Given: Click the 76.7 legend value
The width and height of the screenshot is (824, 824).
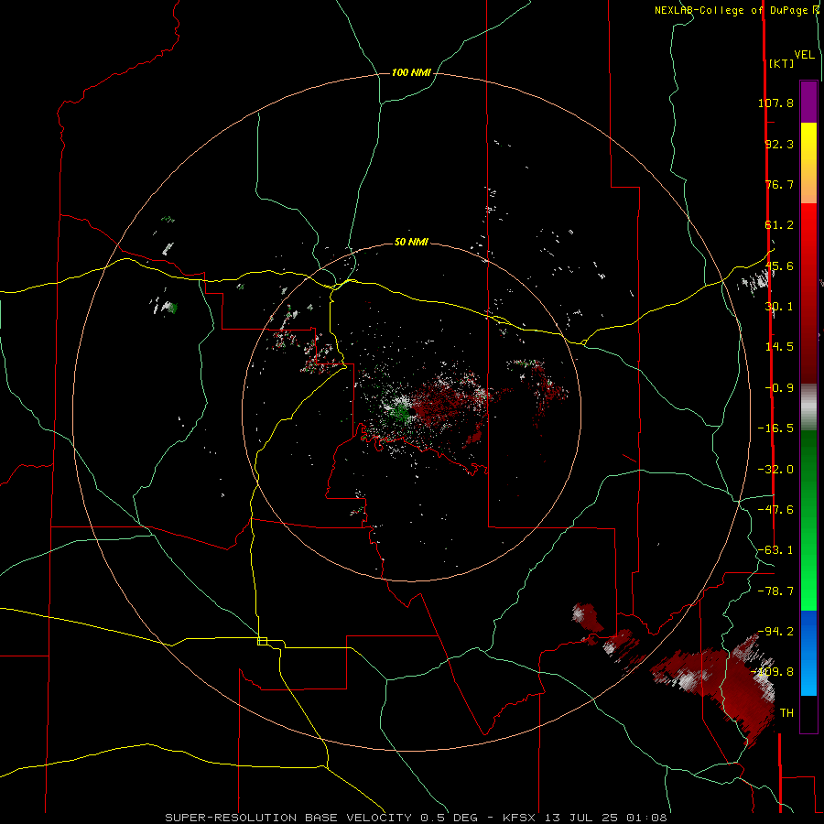Looking at the screenshot, I should click(779, 184).
